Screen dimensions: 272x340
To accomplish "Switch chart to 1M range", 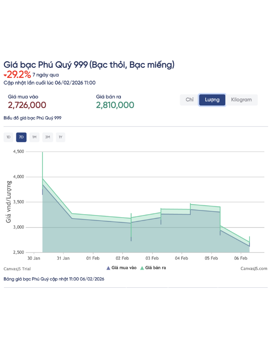I will click(34, 137).
